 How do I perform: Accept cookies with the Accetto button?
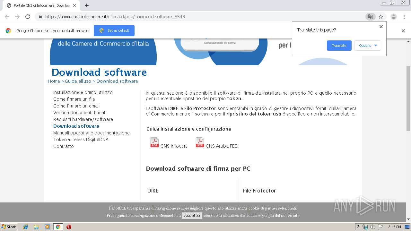pos(192,216)
